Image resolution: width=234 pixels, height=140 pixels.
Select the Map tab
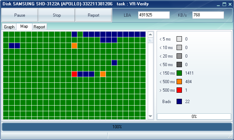tap(24, 26)
